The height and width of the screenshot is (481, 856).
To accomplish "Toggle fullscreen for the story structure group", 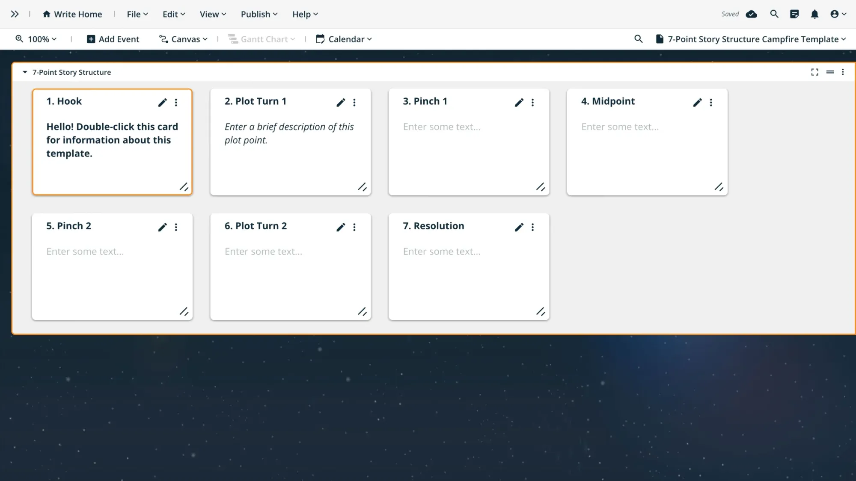I will [x=814, y=72].
